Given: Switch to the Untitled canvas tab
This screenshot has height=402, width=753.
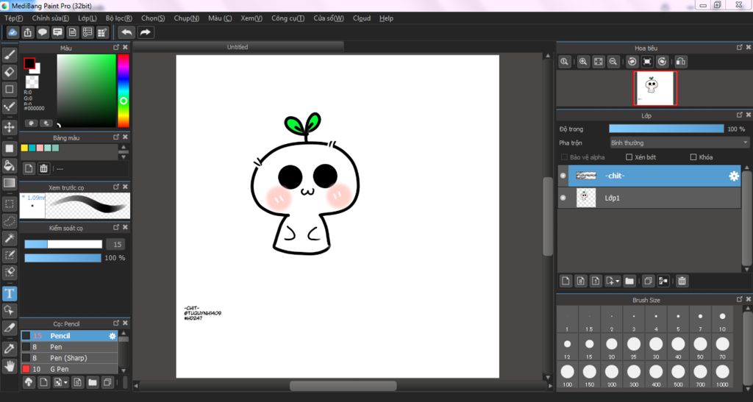Looking at the screenshot, I should point(238,47).
